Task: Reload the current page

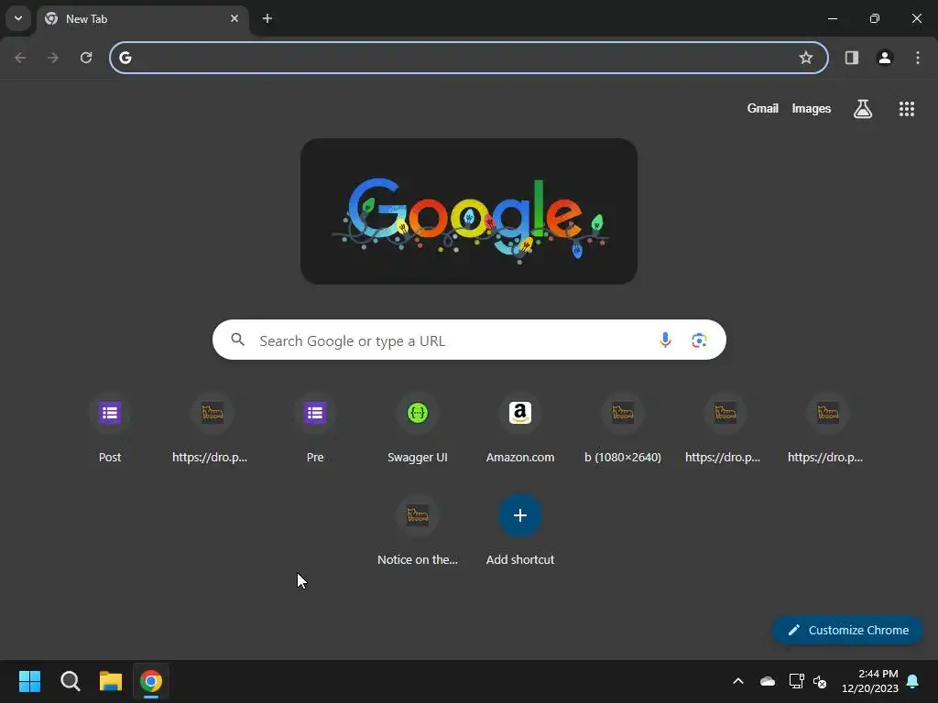Action: [86, 58]
